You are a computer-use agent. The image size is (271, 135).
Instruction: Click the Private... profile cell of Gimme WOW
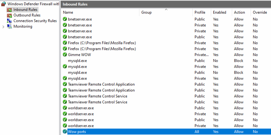coord(201,55)
